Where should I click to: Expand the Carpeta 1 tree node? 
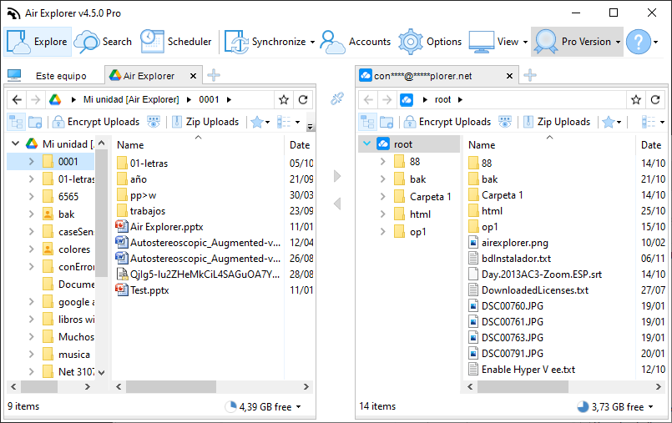point(382,197)
